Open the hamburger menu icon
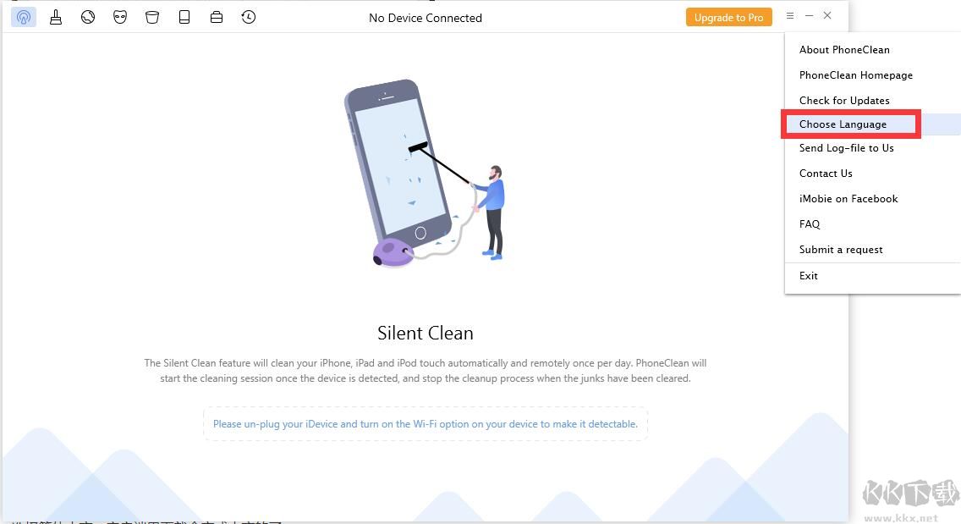Viewport: 961px width, 524px height. (x=789, y=15)
